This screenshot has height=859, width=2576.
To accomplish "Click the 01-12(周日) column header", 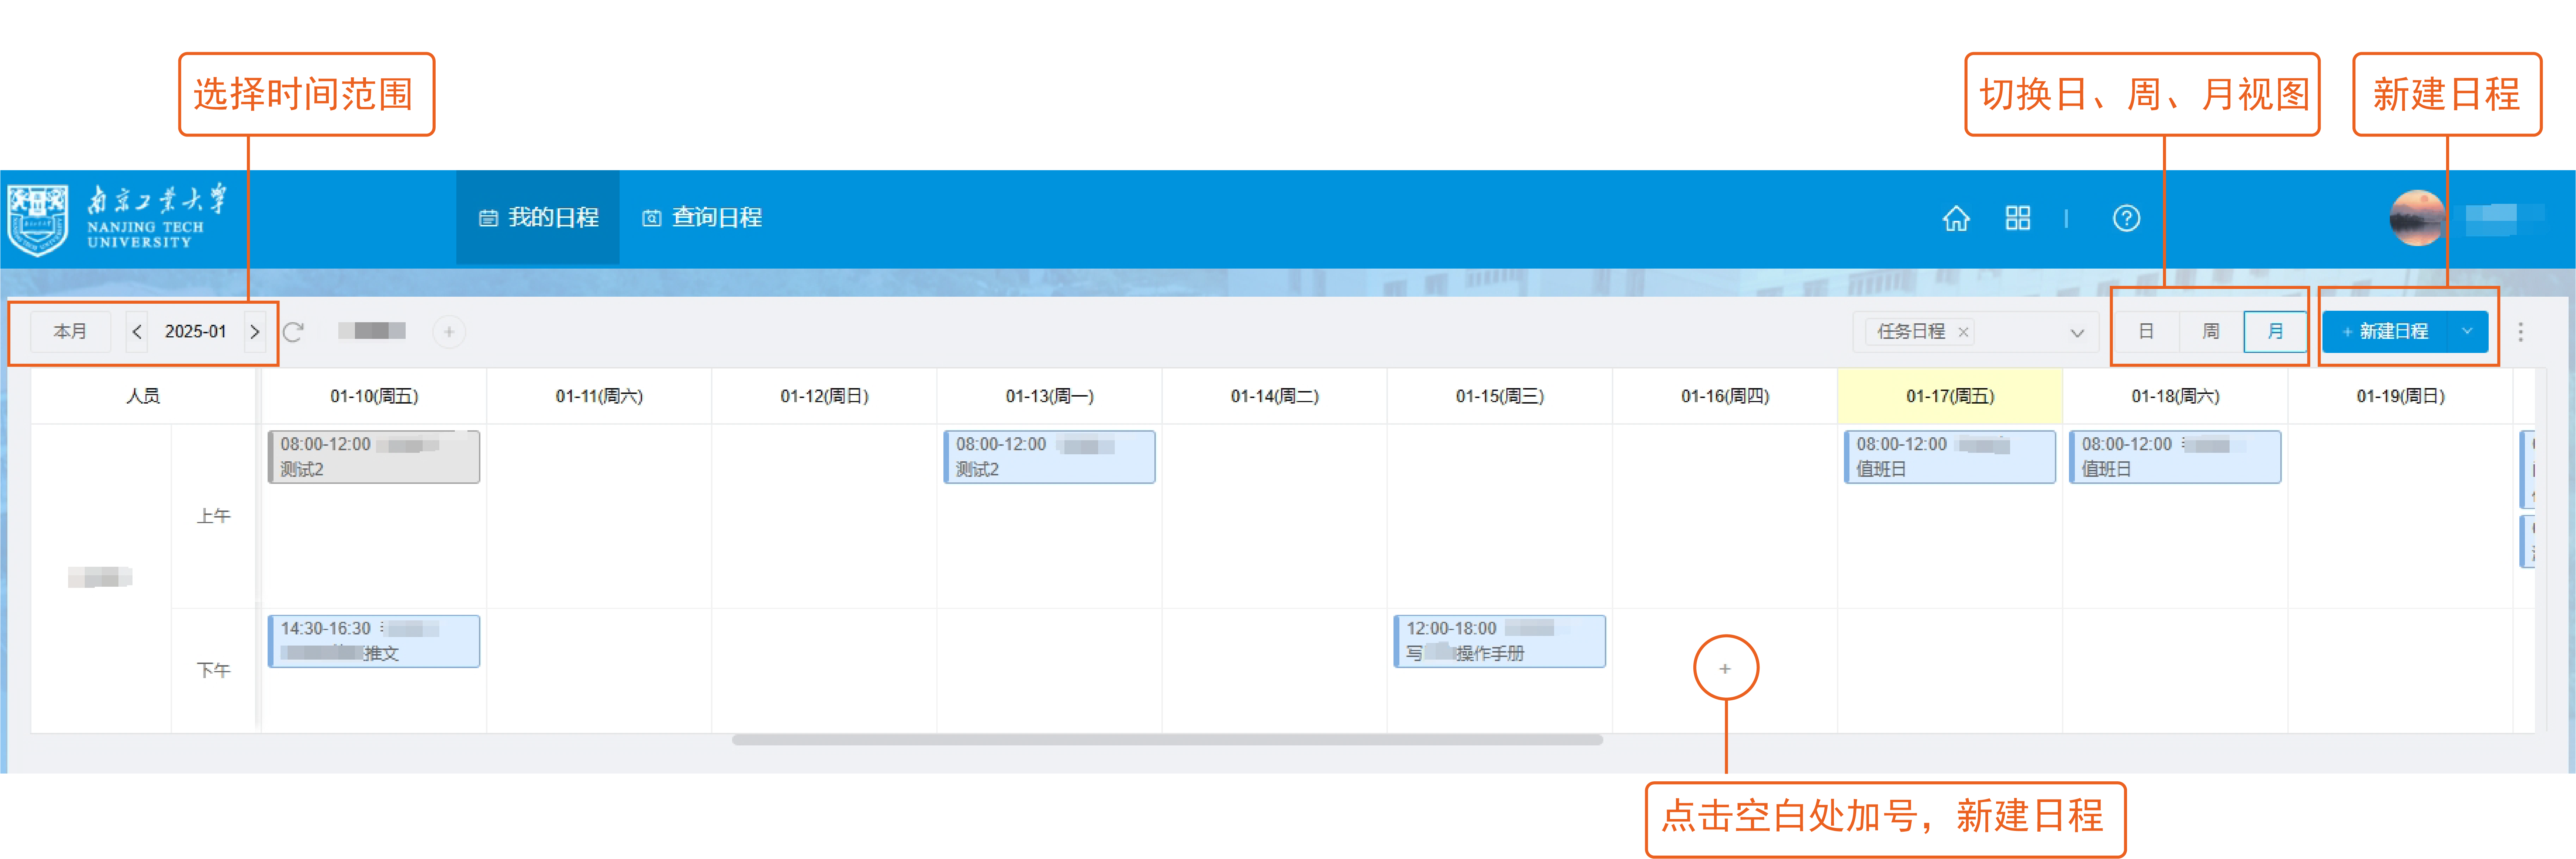I will pos(824,396).
